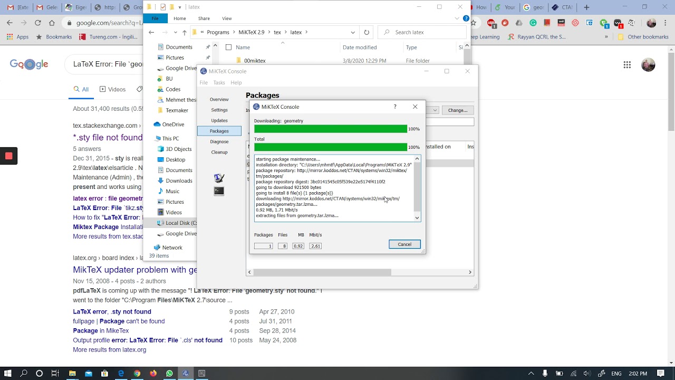Screen dimensions: 675x380
Task: Open the Overview page in MiKTeX Console
Action: [x=219, y=99]
